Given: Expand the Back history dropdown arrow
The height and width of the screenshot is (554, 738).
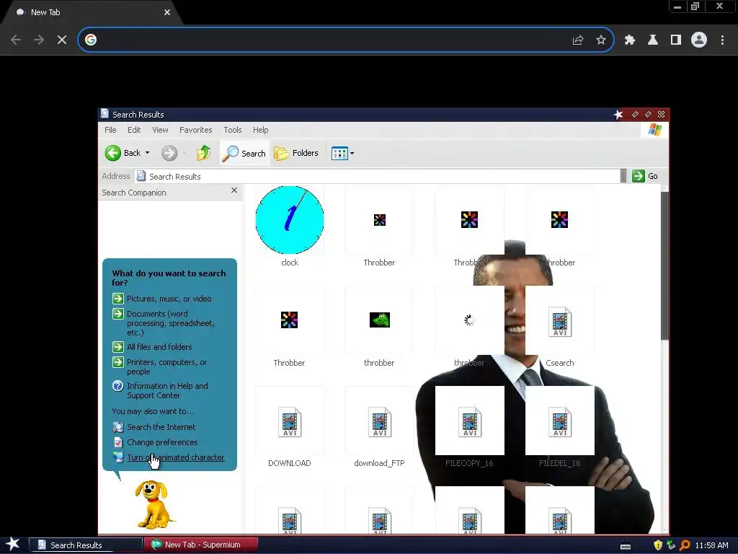Looking at the screenshot, I should [x=147, y=153].
